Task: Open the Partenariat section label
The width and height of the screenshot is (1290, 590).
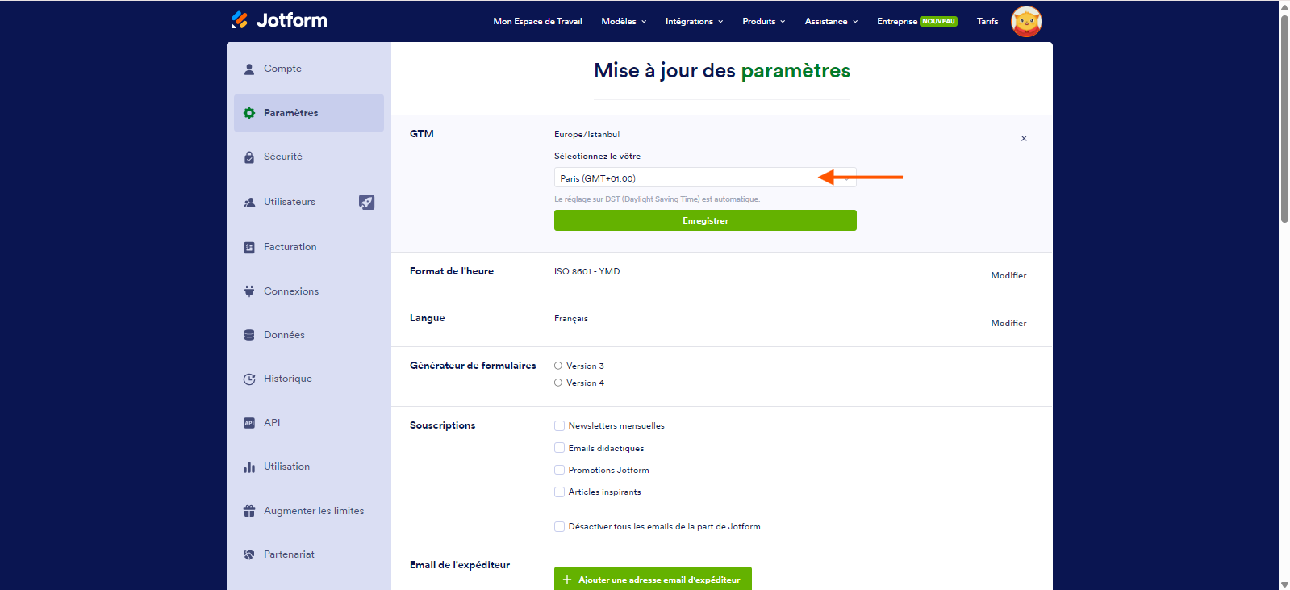Action: tap(289, 554)
